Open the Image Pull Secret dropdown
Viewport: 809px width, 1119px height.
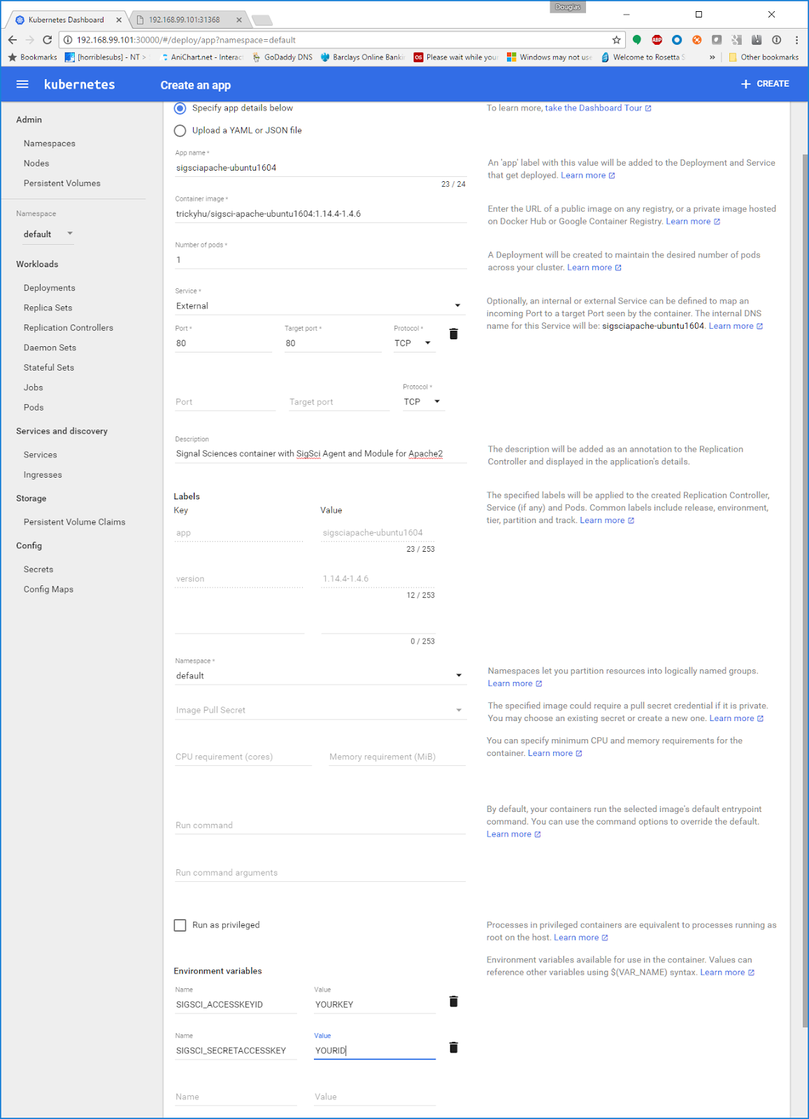pos(320,710)
